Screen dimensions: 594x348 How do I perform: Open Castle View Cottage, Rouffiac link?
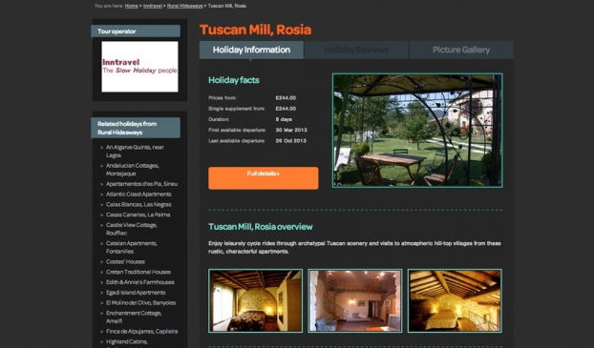[x=132, y=229]
